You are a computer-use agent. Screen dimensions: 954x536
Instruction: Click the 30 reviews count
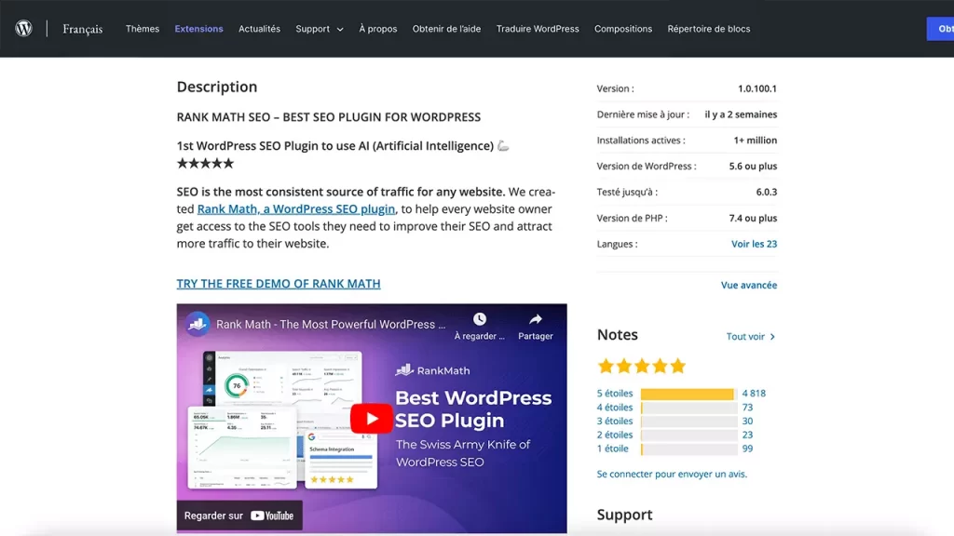(747, 421)
